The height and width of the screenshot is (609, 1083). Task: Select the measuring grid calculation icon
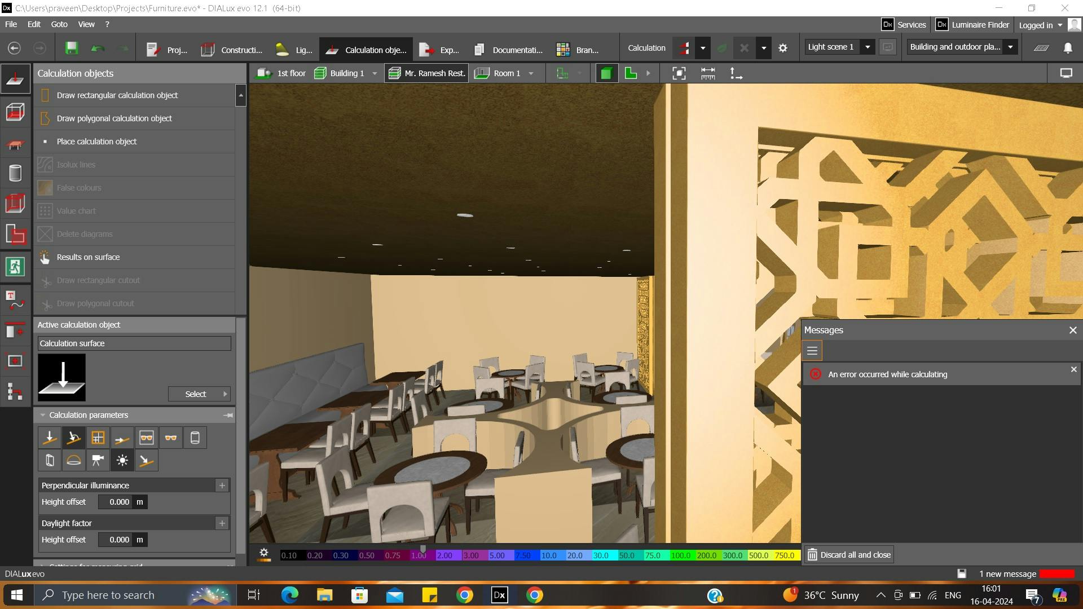coord(98,437)
